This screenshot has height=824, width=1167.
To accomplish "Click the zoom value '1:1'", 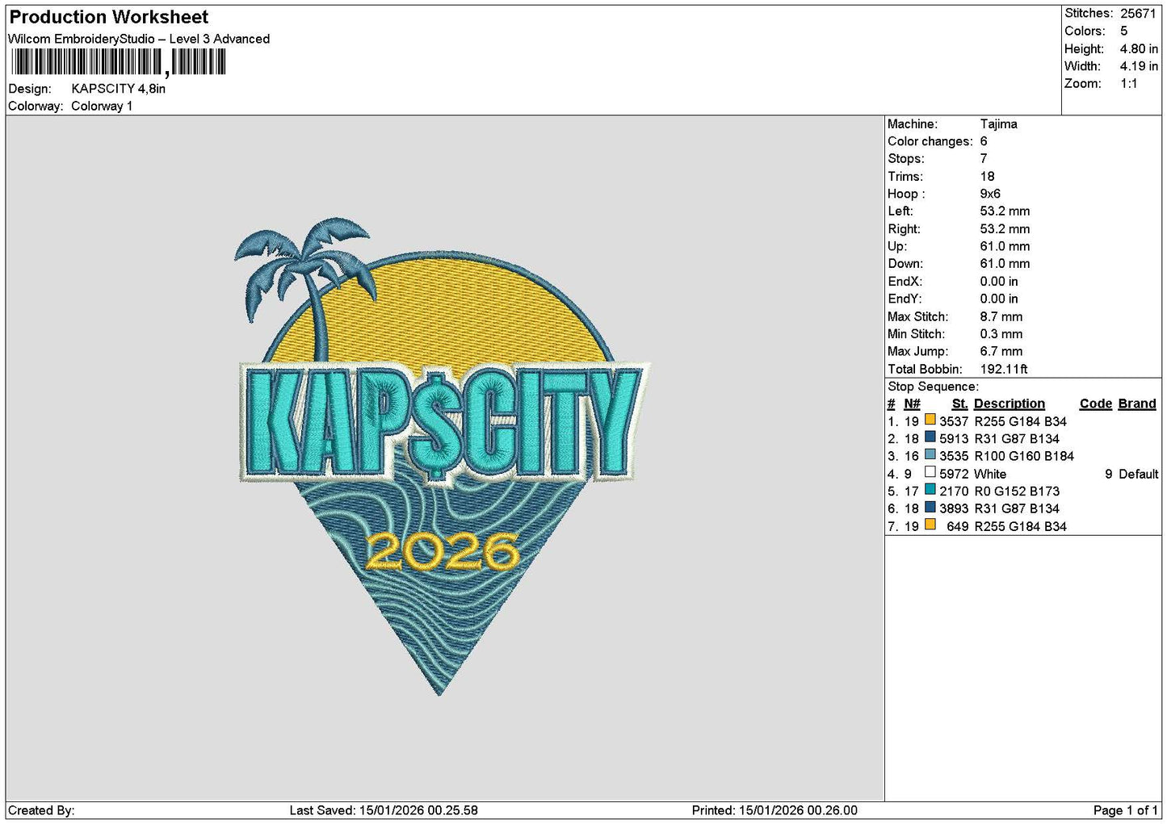I will coord(1129,84).
